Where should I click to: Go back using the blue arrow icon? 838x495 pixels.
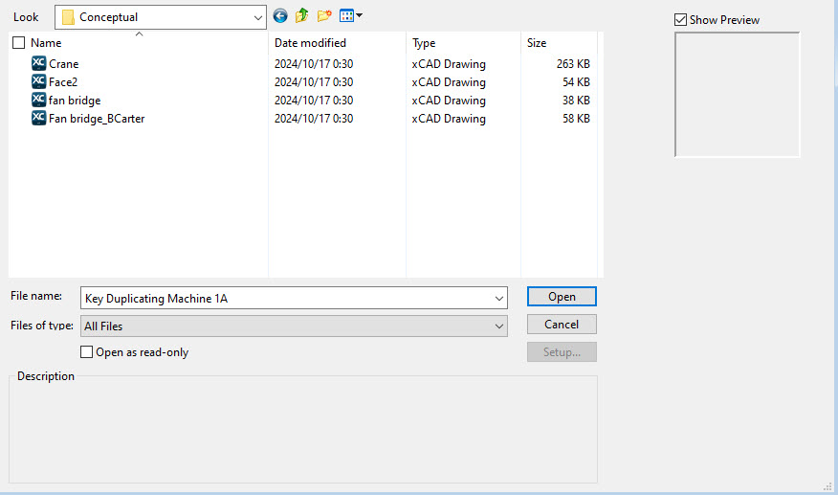280,16
